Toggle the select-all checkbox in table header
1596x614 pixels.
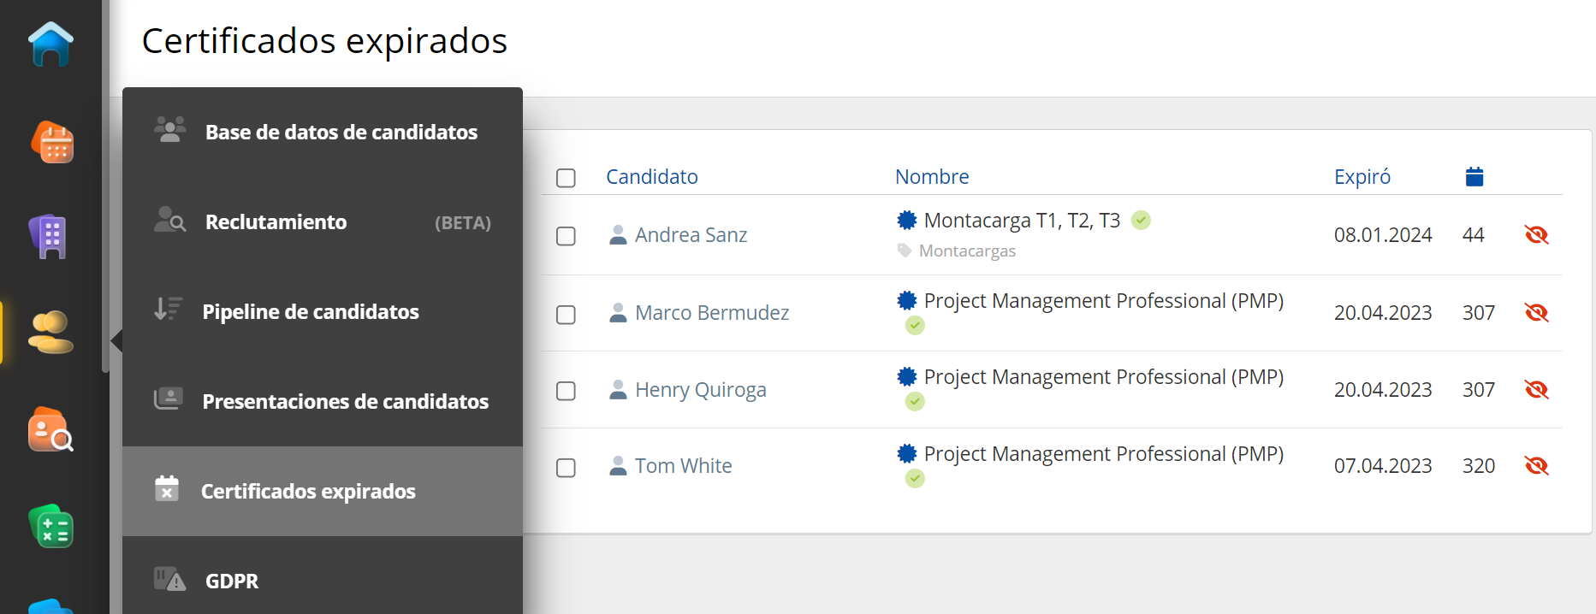tap(566, 178)
